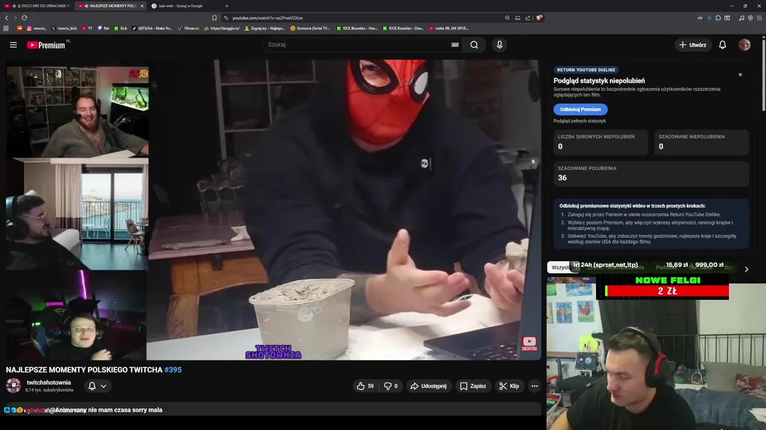Open the zoom magnifier in the address bar

coord(507,18)
